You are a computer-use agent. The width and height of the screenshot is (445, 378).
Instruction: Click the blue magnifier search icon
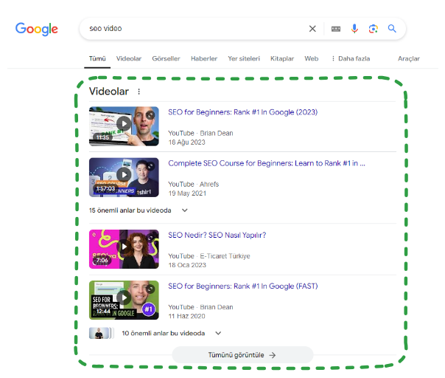click(x=393, y=29)
